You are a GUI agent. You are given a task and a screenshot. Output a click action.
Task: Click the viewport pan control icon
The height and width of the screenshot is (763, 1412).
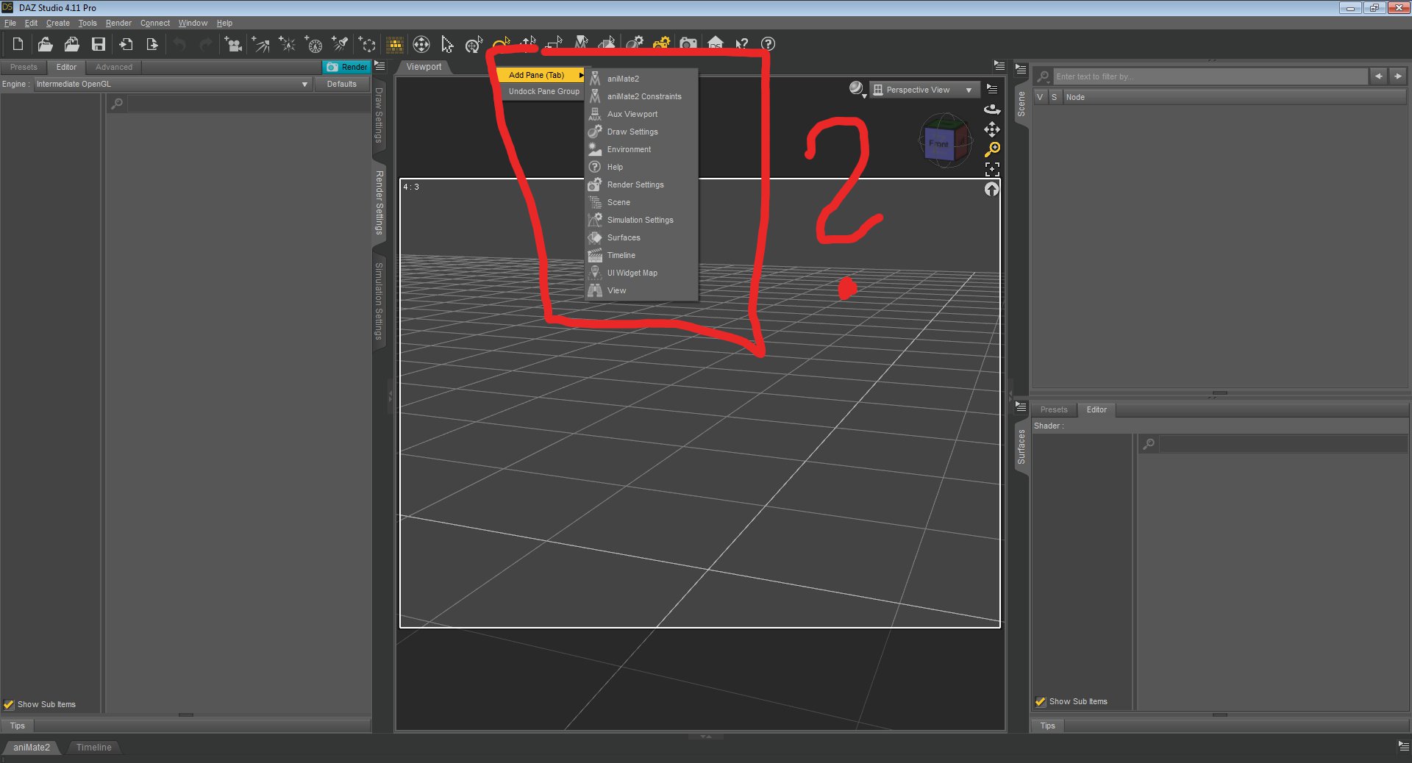992,129
